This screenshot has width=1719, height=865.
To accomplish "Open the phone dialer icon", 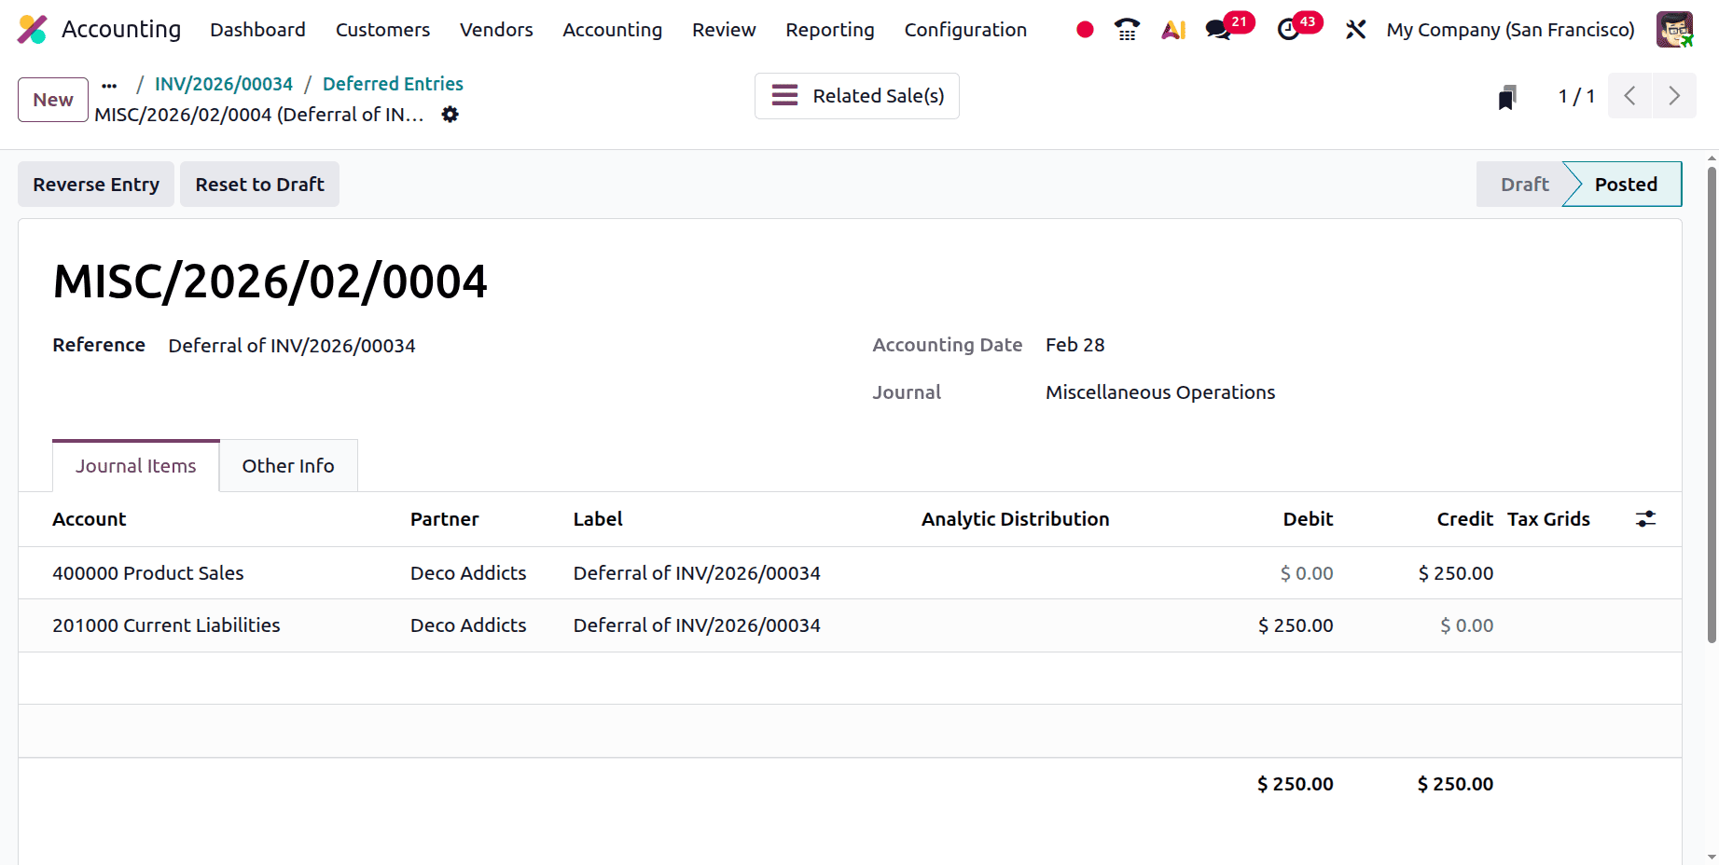I will click(1126, 29).
